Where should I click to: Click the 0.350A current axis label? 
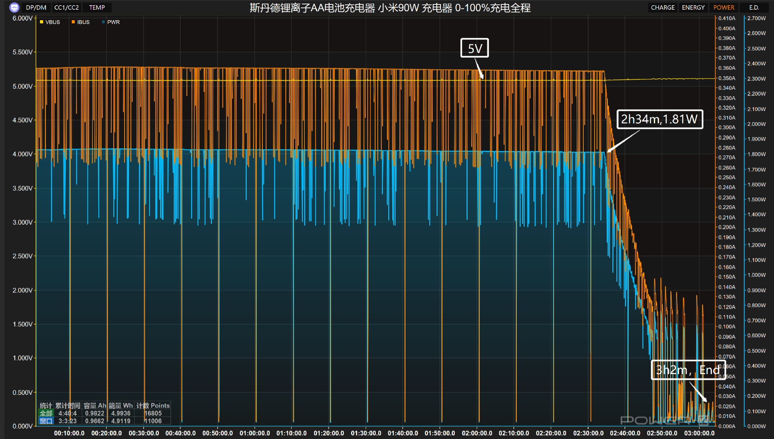coord(727,78)
